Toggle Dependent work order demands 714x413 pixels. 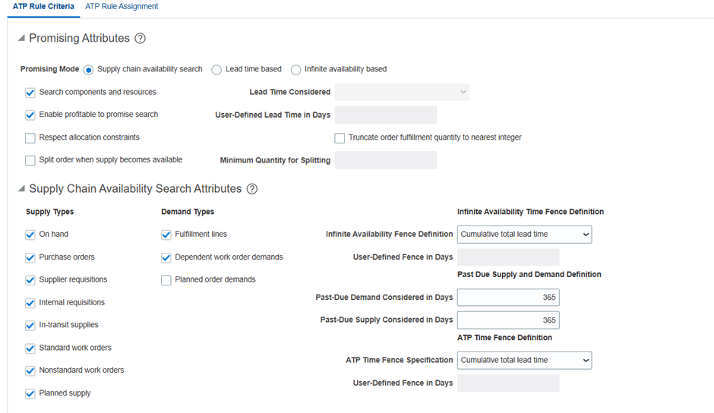tap(166, 257)
